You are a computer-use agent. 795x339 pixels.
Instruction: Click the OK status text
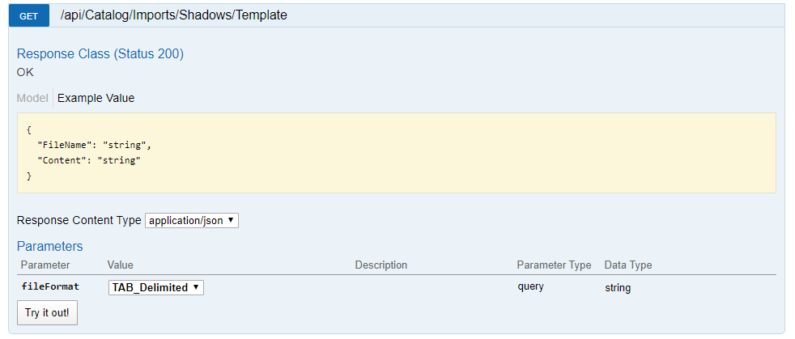[25, 73]
